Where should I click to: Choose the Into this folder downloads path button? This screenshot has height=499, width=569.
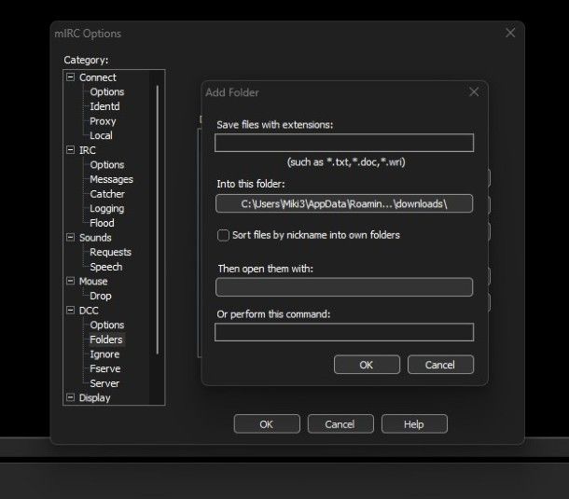344,203
